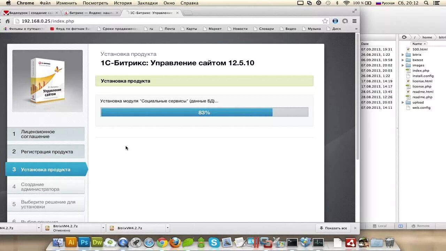Open Finder from the dock
The width and height of the screenshot is (446, 251).
[x=58, y=242]
